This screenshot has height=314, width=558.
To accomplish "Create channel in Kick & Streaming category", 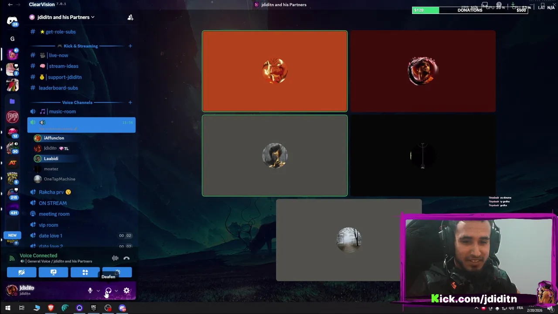I will pyautogui.click(x=130, y=46).
